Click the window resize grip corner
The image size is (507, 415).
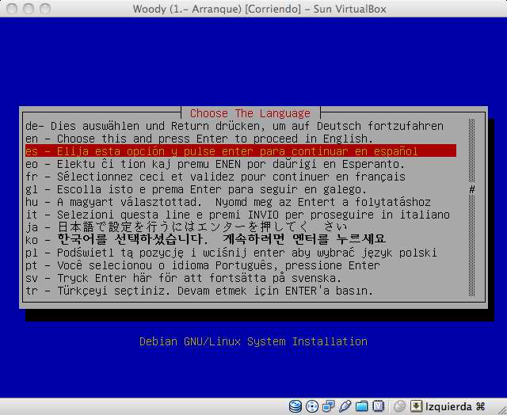[x=501, y=409]
